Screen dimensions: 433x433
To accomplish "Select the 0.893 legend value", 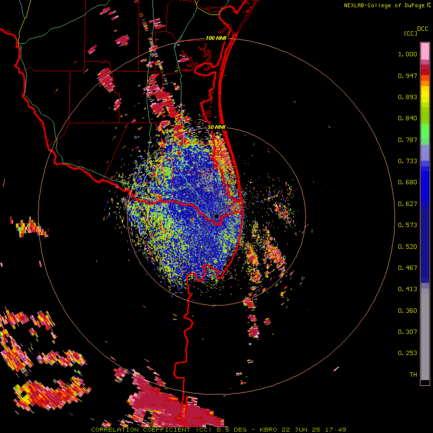I will (408, 97).
